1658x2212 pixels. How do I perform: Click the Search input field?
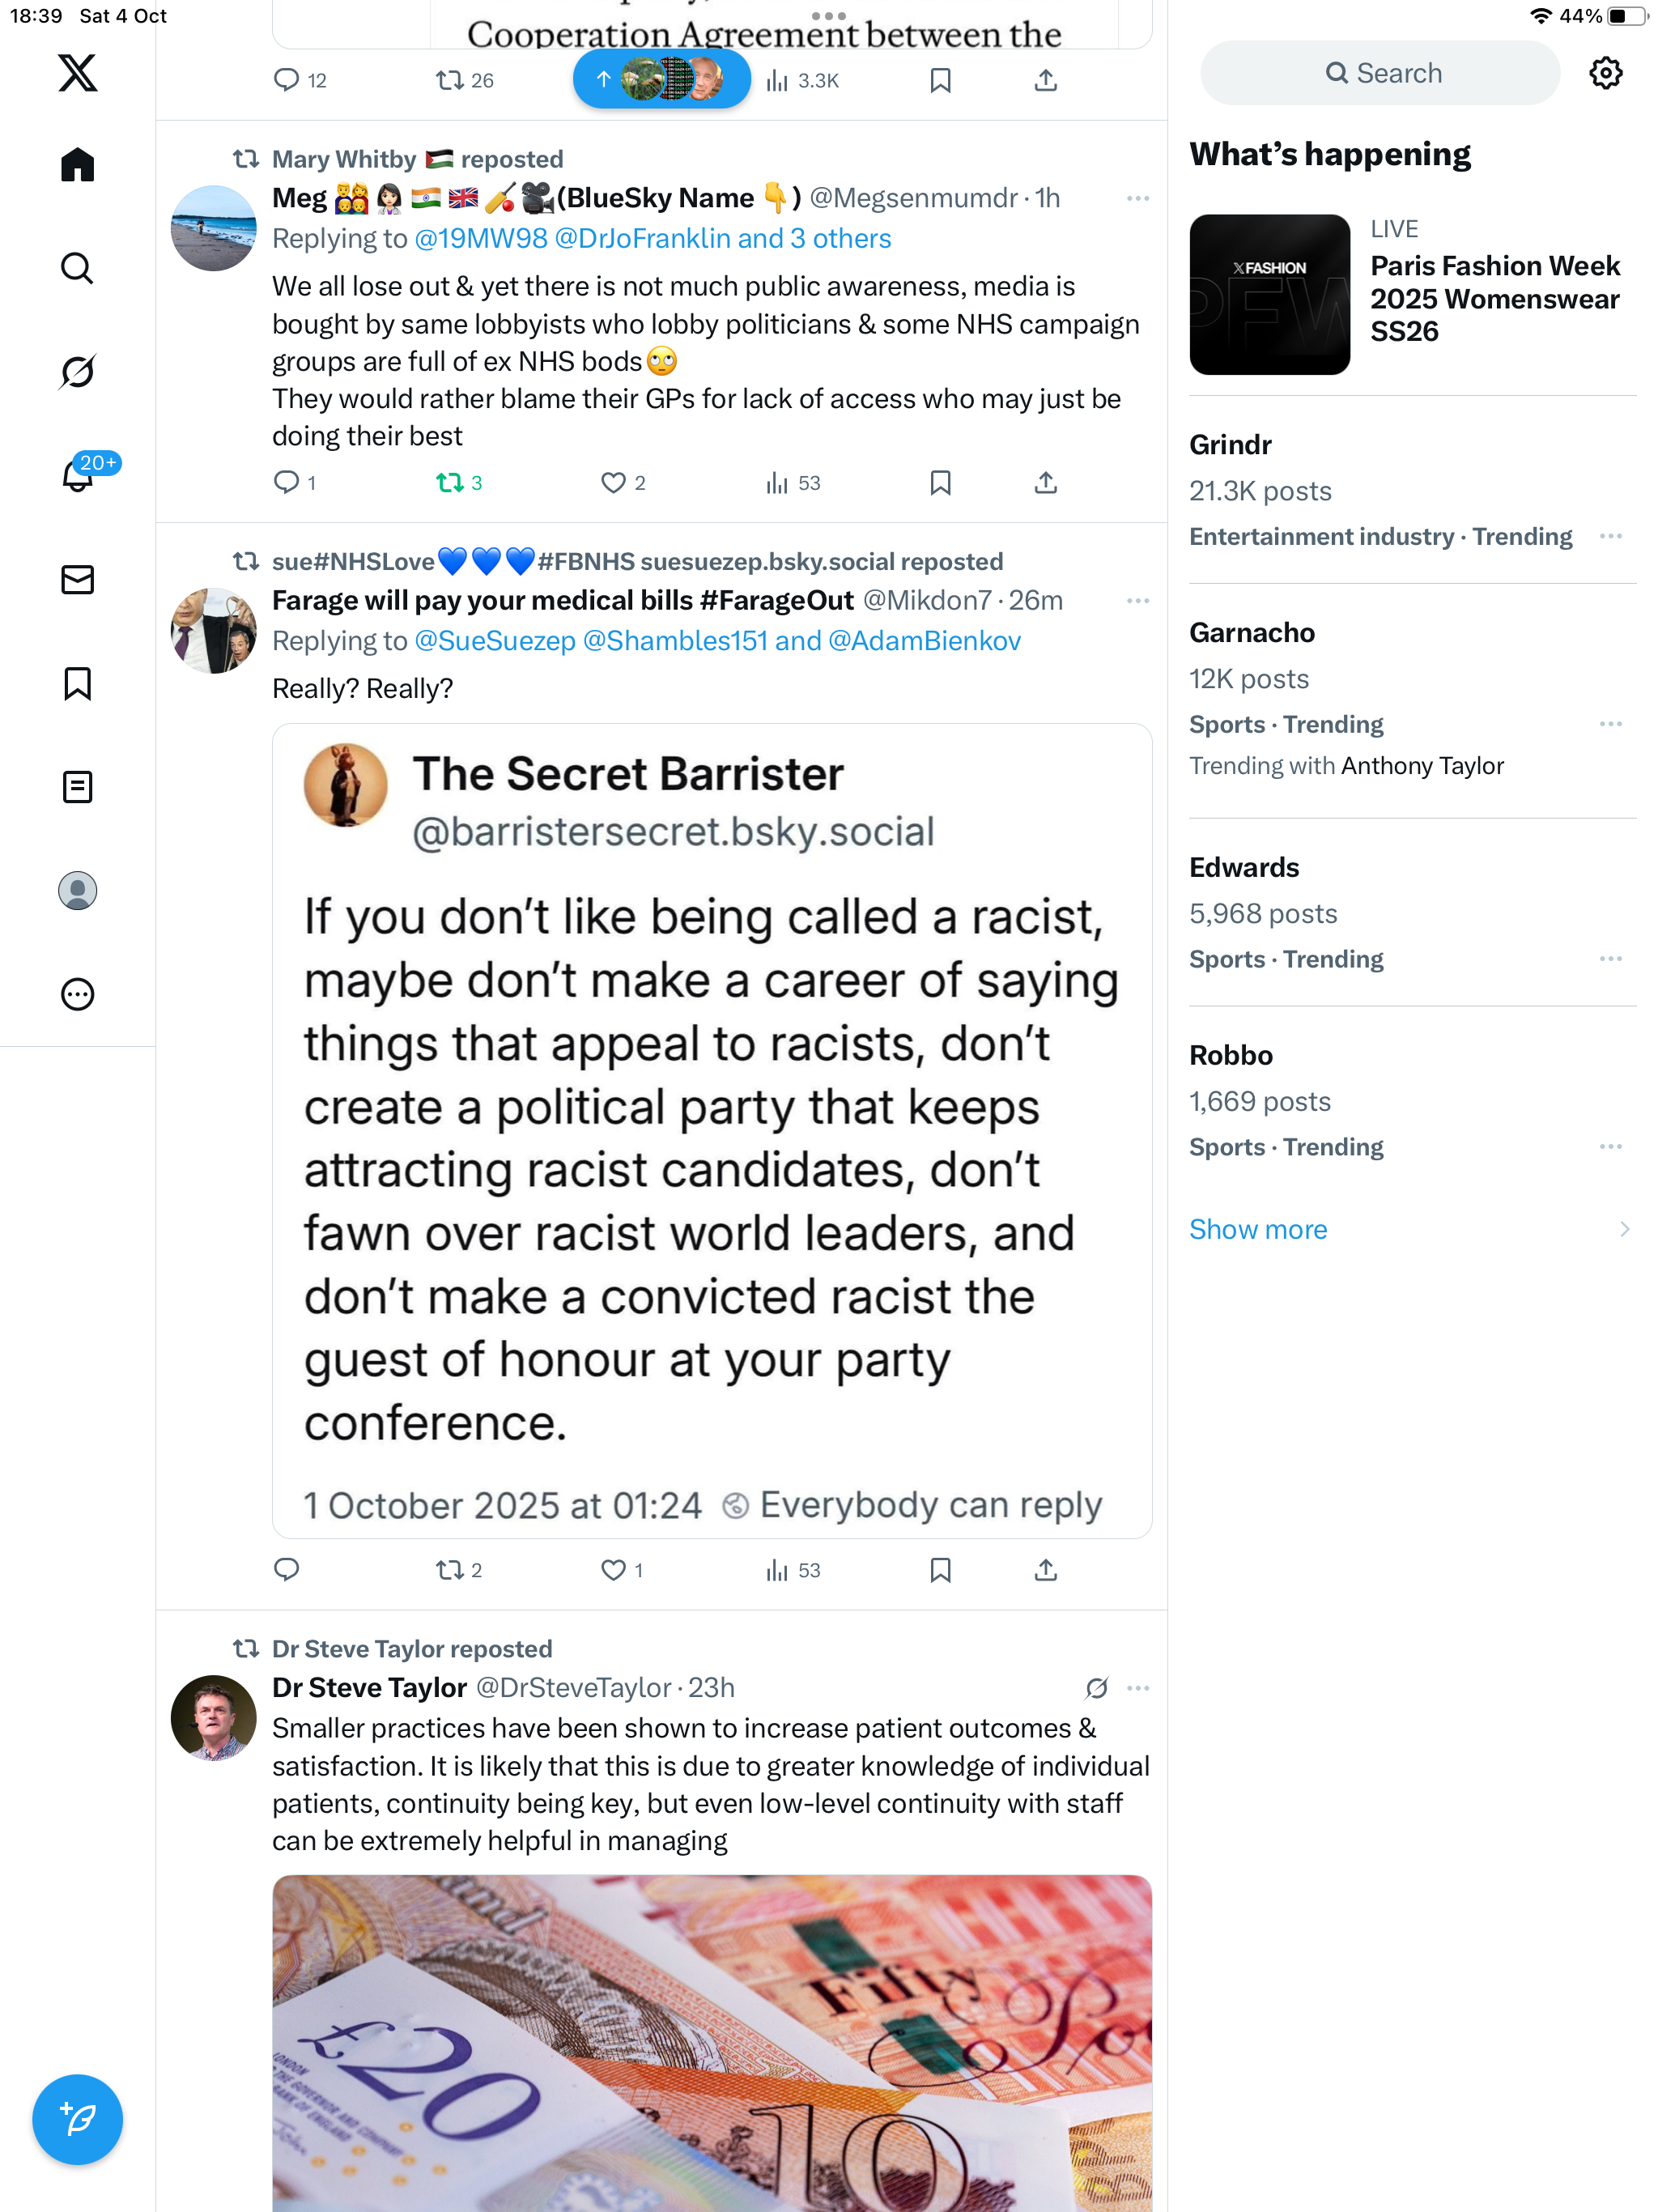click(1380, 73)
